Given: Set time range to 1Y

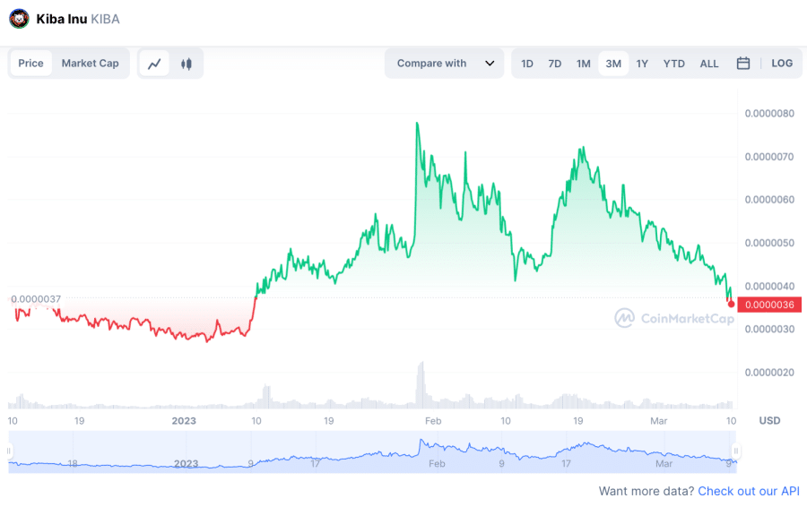Looking at the screenshot, I should (x=642, y=64).
